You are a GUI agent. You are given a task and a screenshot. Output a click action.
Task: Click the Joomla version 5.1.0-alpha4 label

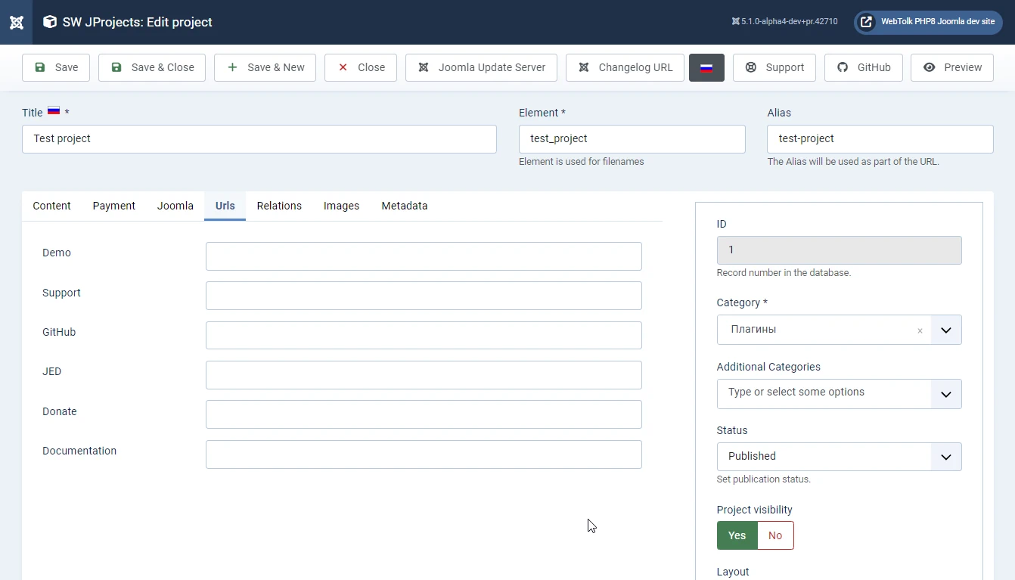click(784, 22)
